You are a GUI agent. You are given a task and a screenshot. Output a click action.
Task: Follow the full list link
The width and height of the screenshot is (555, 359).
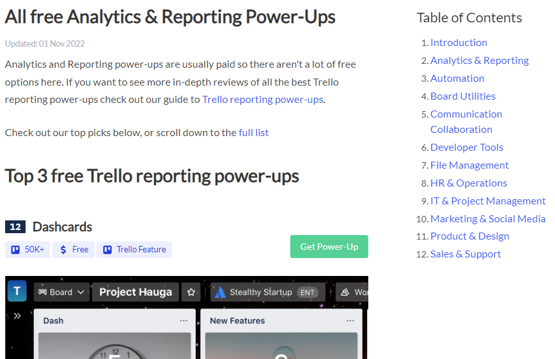click(253, 133)
